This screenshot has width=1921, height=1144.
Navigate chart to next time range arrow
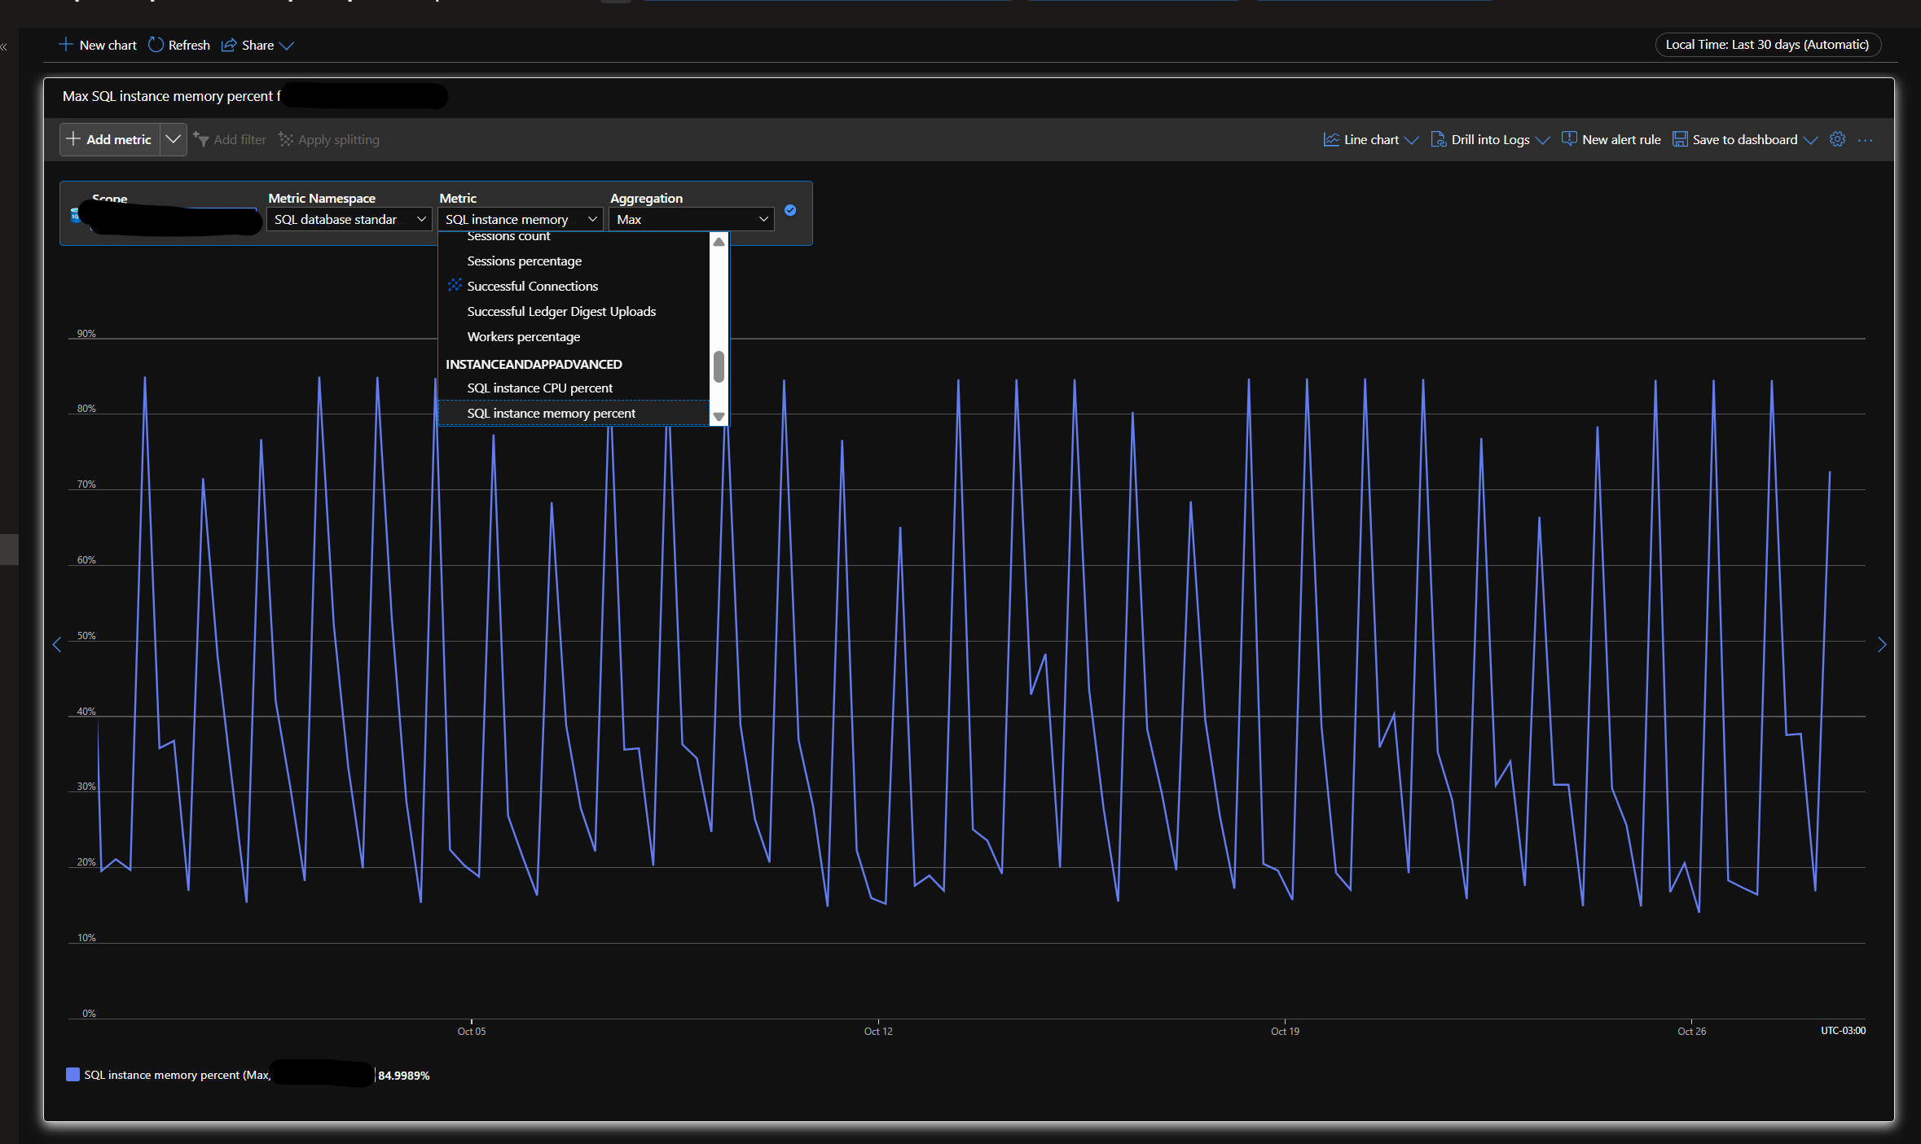(x=1882, y=645)
